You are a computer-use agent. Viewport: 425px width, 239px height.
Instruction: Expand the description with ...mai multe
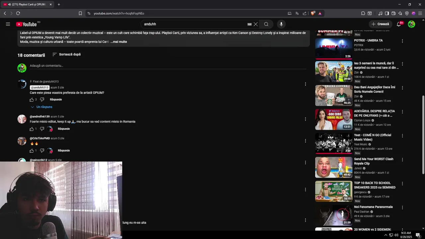pyautogui.click(x=119, y=42)
